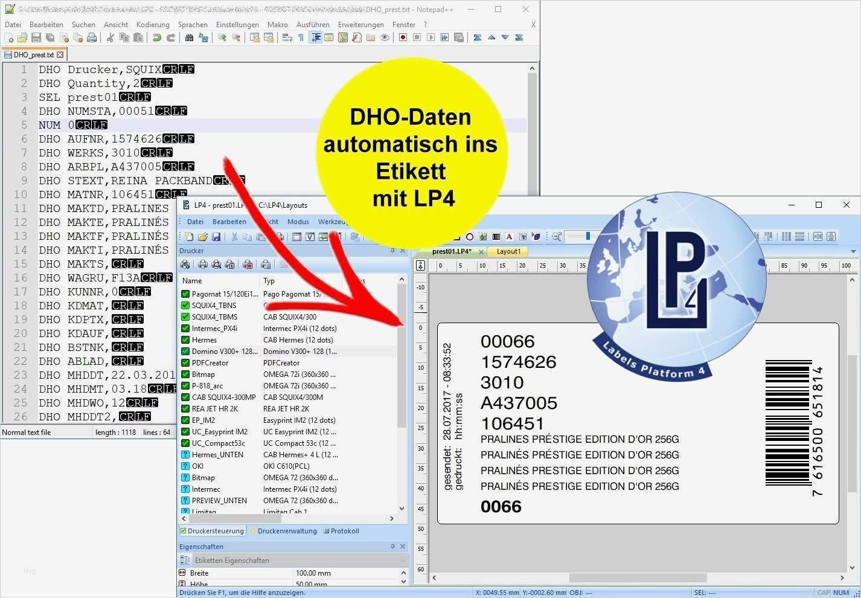The image size is (861, 598).
Task: Select the ellipse drawing tool in LP4
Action: 470,237
